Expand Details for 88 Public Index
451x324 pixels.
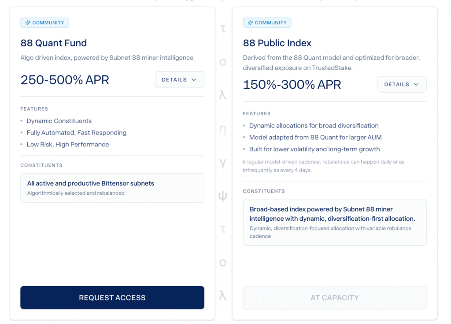402,84
